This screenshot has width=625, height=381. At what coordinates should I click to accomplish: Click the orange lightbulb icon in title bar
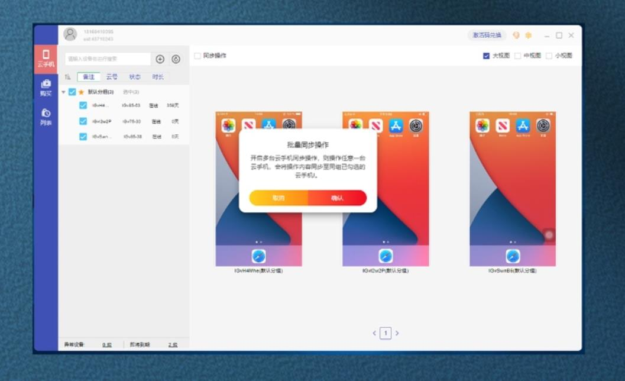tap(516, 35)
